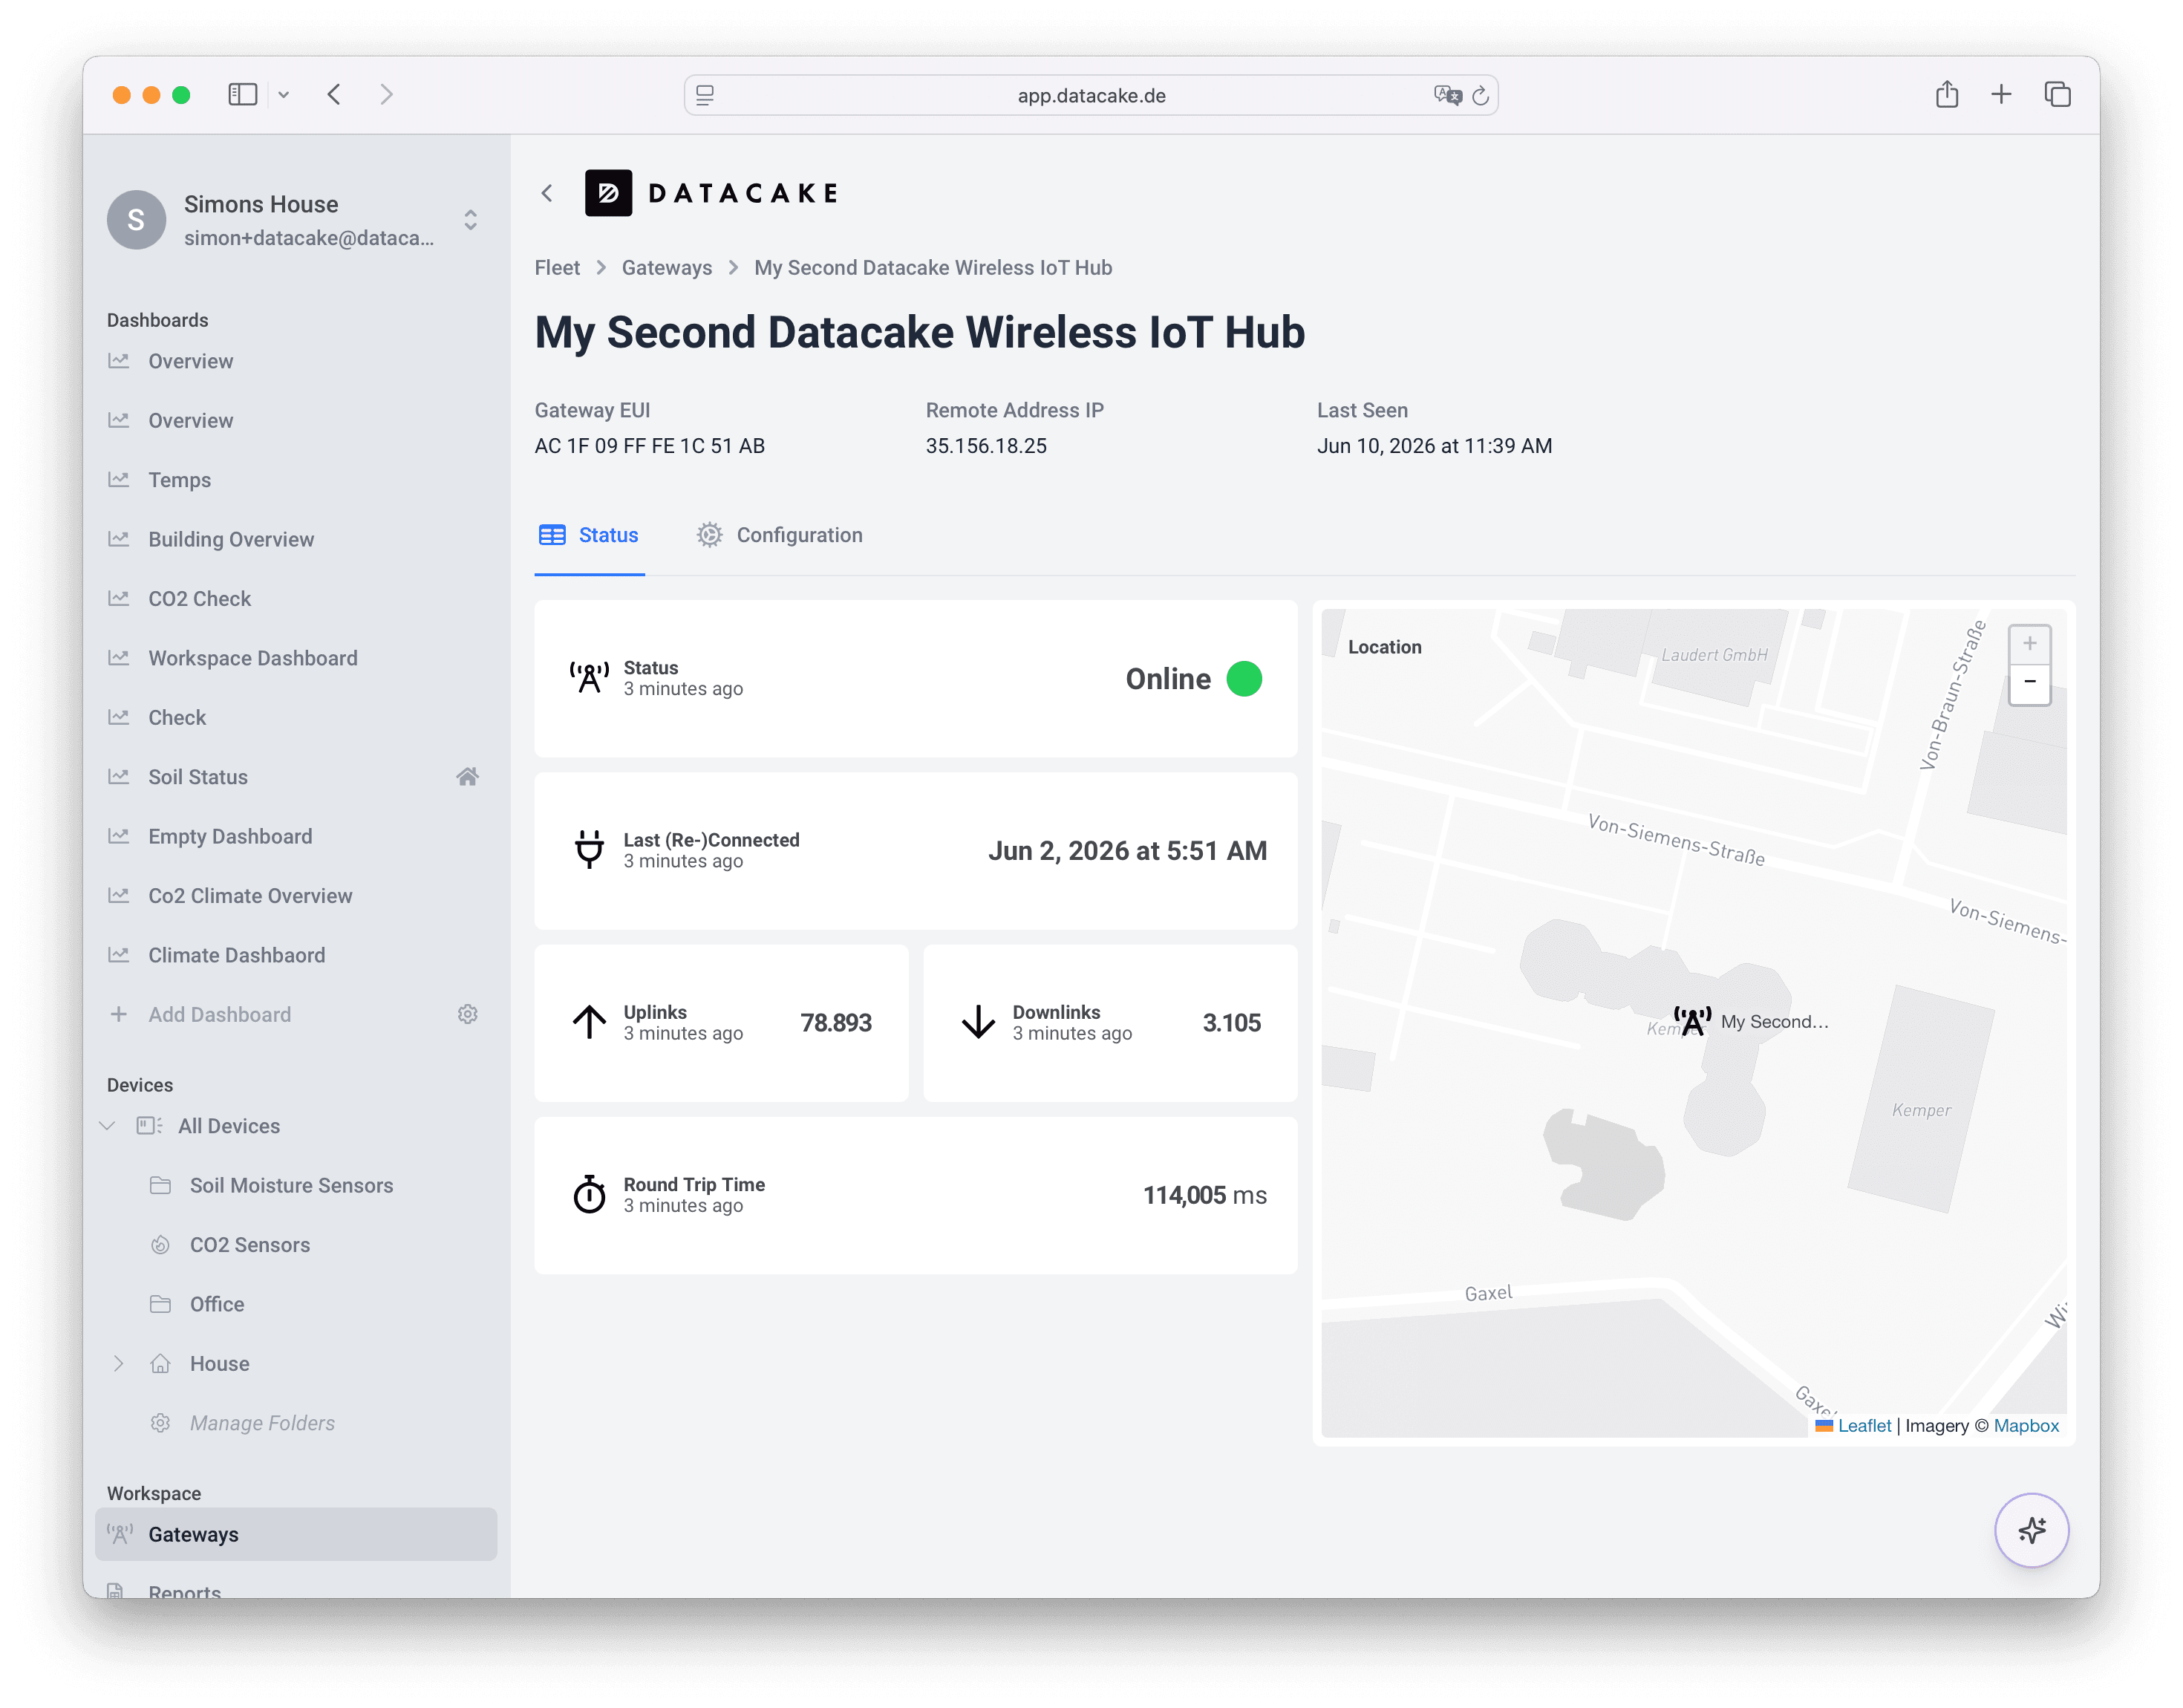Open the sidebar options dropdown arrow
Screen dimensions: 2183x1708
[284, 95]
